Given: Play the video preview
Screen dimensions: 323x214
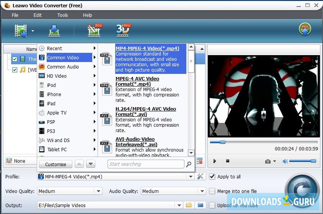Looking at the screenshot, I should coord(215,161).
